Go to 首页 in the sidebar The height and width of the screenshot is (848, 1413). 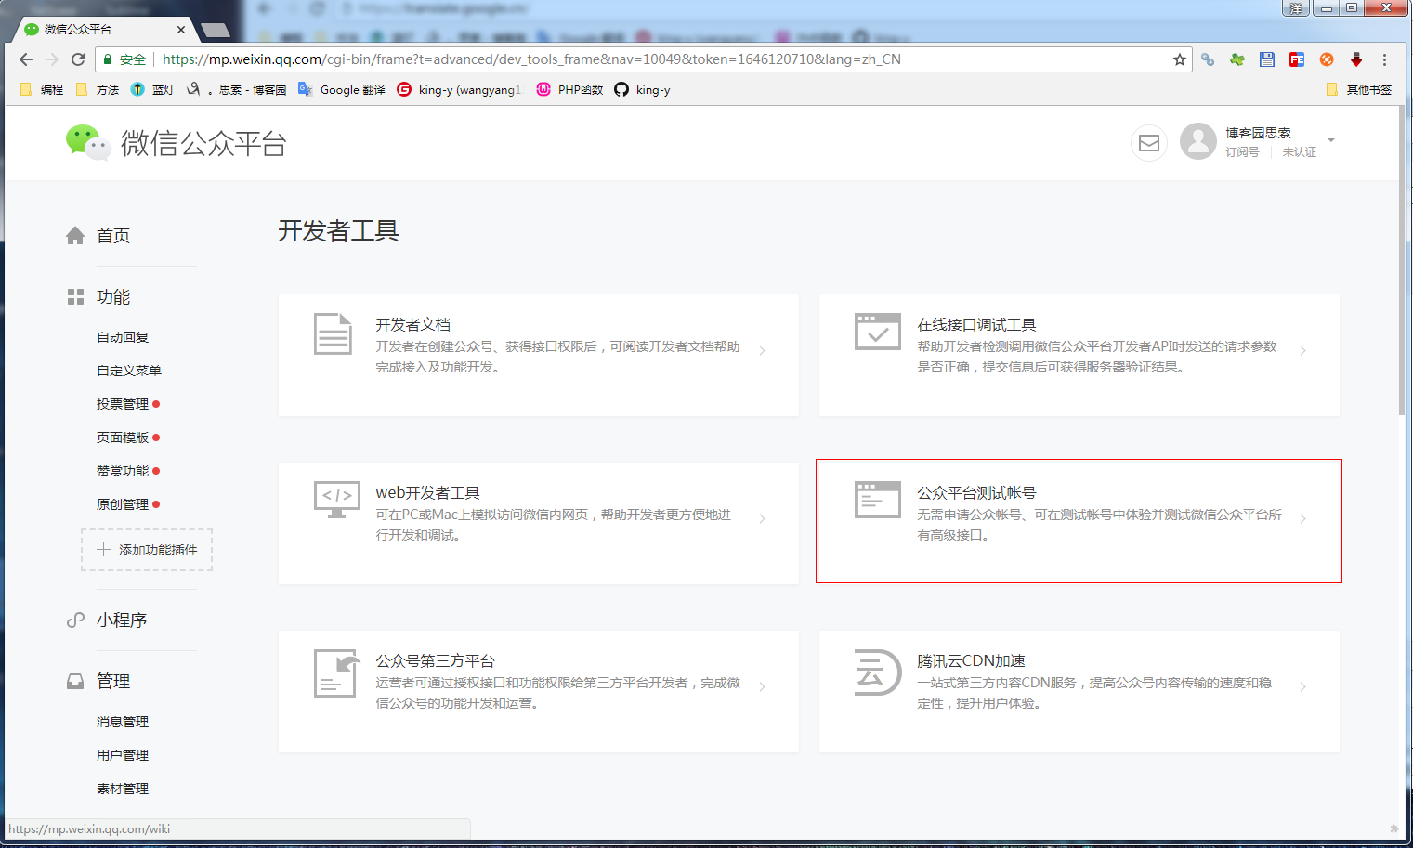[113, 236]
